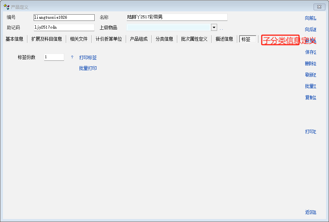Click 返回 to return

pyautogui.click(x=310, y=212)
